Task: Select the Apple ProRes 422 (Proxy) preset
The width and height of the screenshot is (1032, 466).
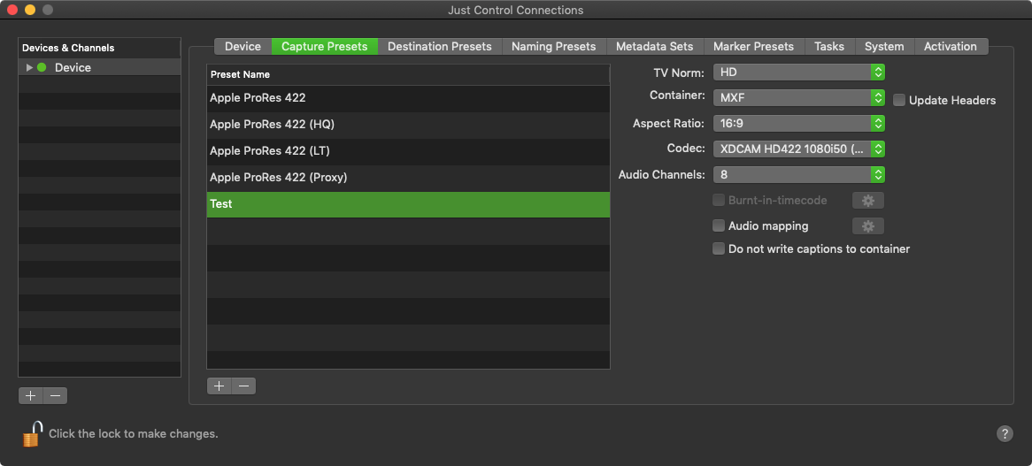Action: pyautogui.click(x=408, y=178)
